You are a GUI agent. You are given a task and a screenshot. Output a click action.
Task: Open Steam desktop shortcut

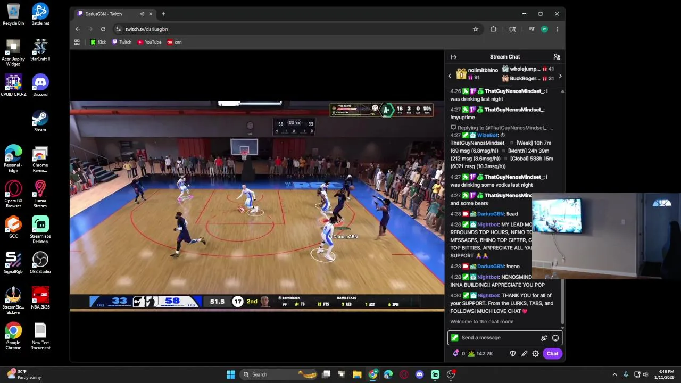click(40, 121)
